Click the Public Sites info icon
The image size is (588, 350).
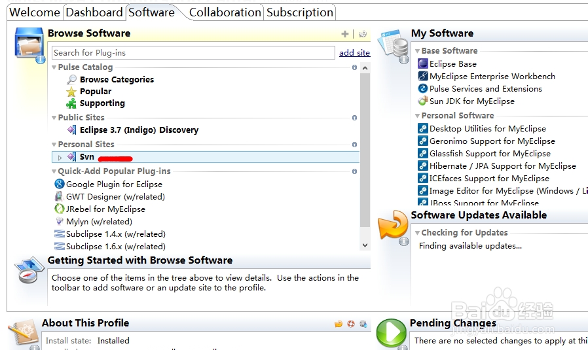pos(354,118)
